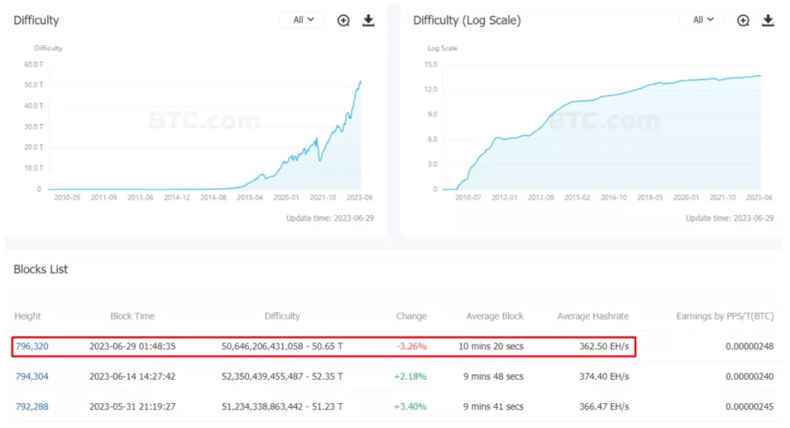Click the Average Hashrate column header
The height and width of the screenshot is (428, 790).
click(x=593, y=316)
